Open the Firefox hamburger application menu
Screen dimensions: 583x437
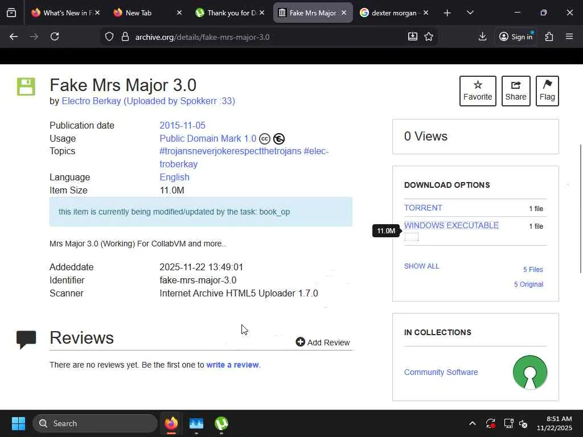pyautogui.click(x=569, y=36)
